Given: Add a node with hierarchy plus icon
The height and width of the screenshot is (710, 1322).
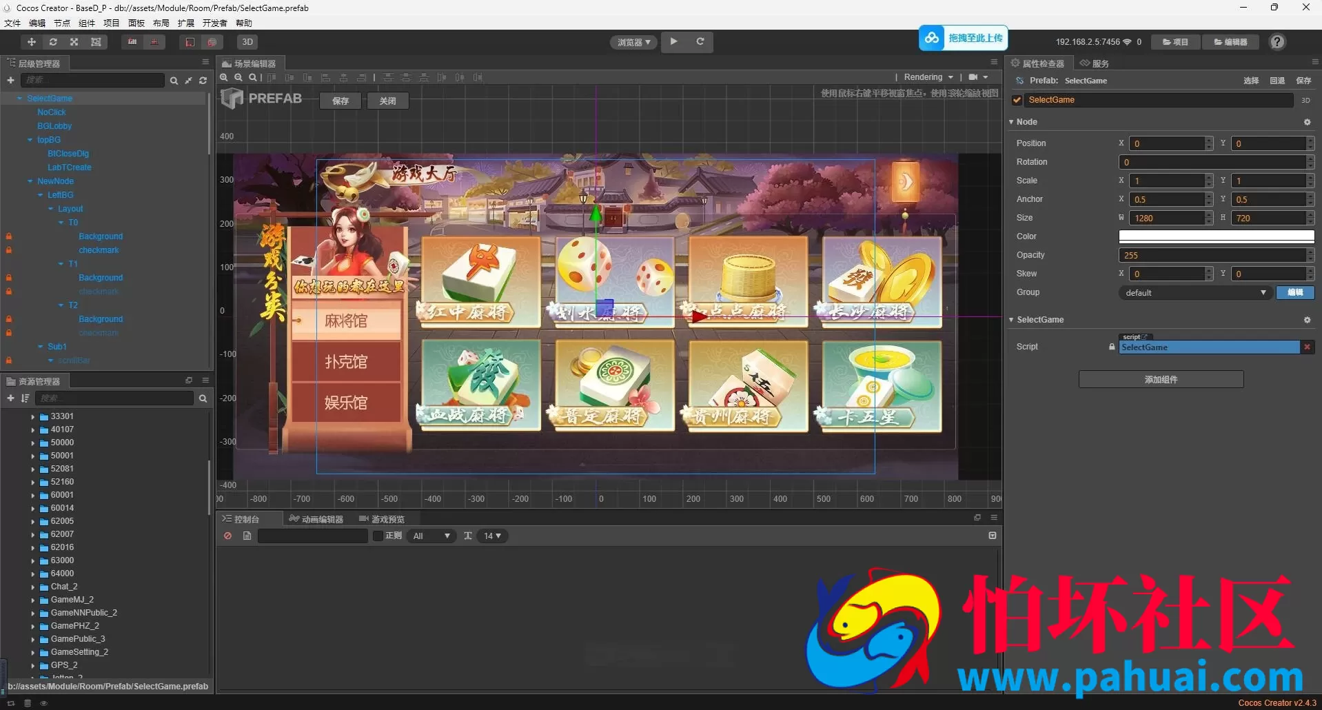Looking at the screenshot, I should 10,80.
